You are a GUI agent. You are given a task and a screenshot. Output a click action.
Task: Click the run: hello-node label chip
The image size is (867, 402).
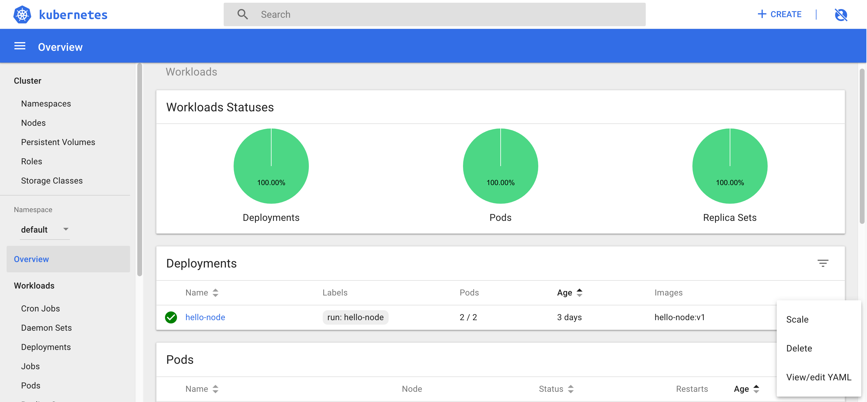(355, 317)
